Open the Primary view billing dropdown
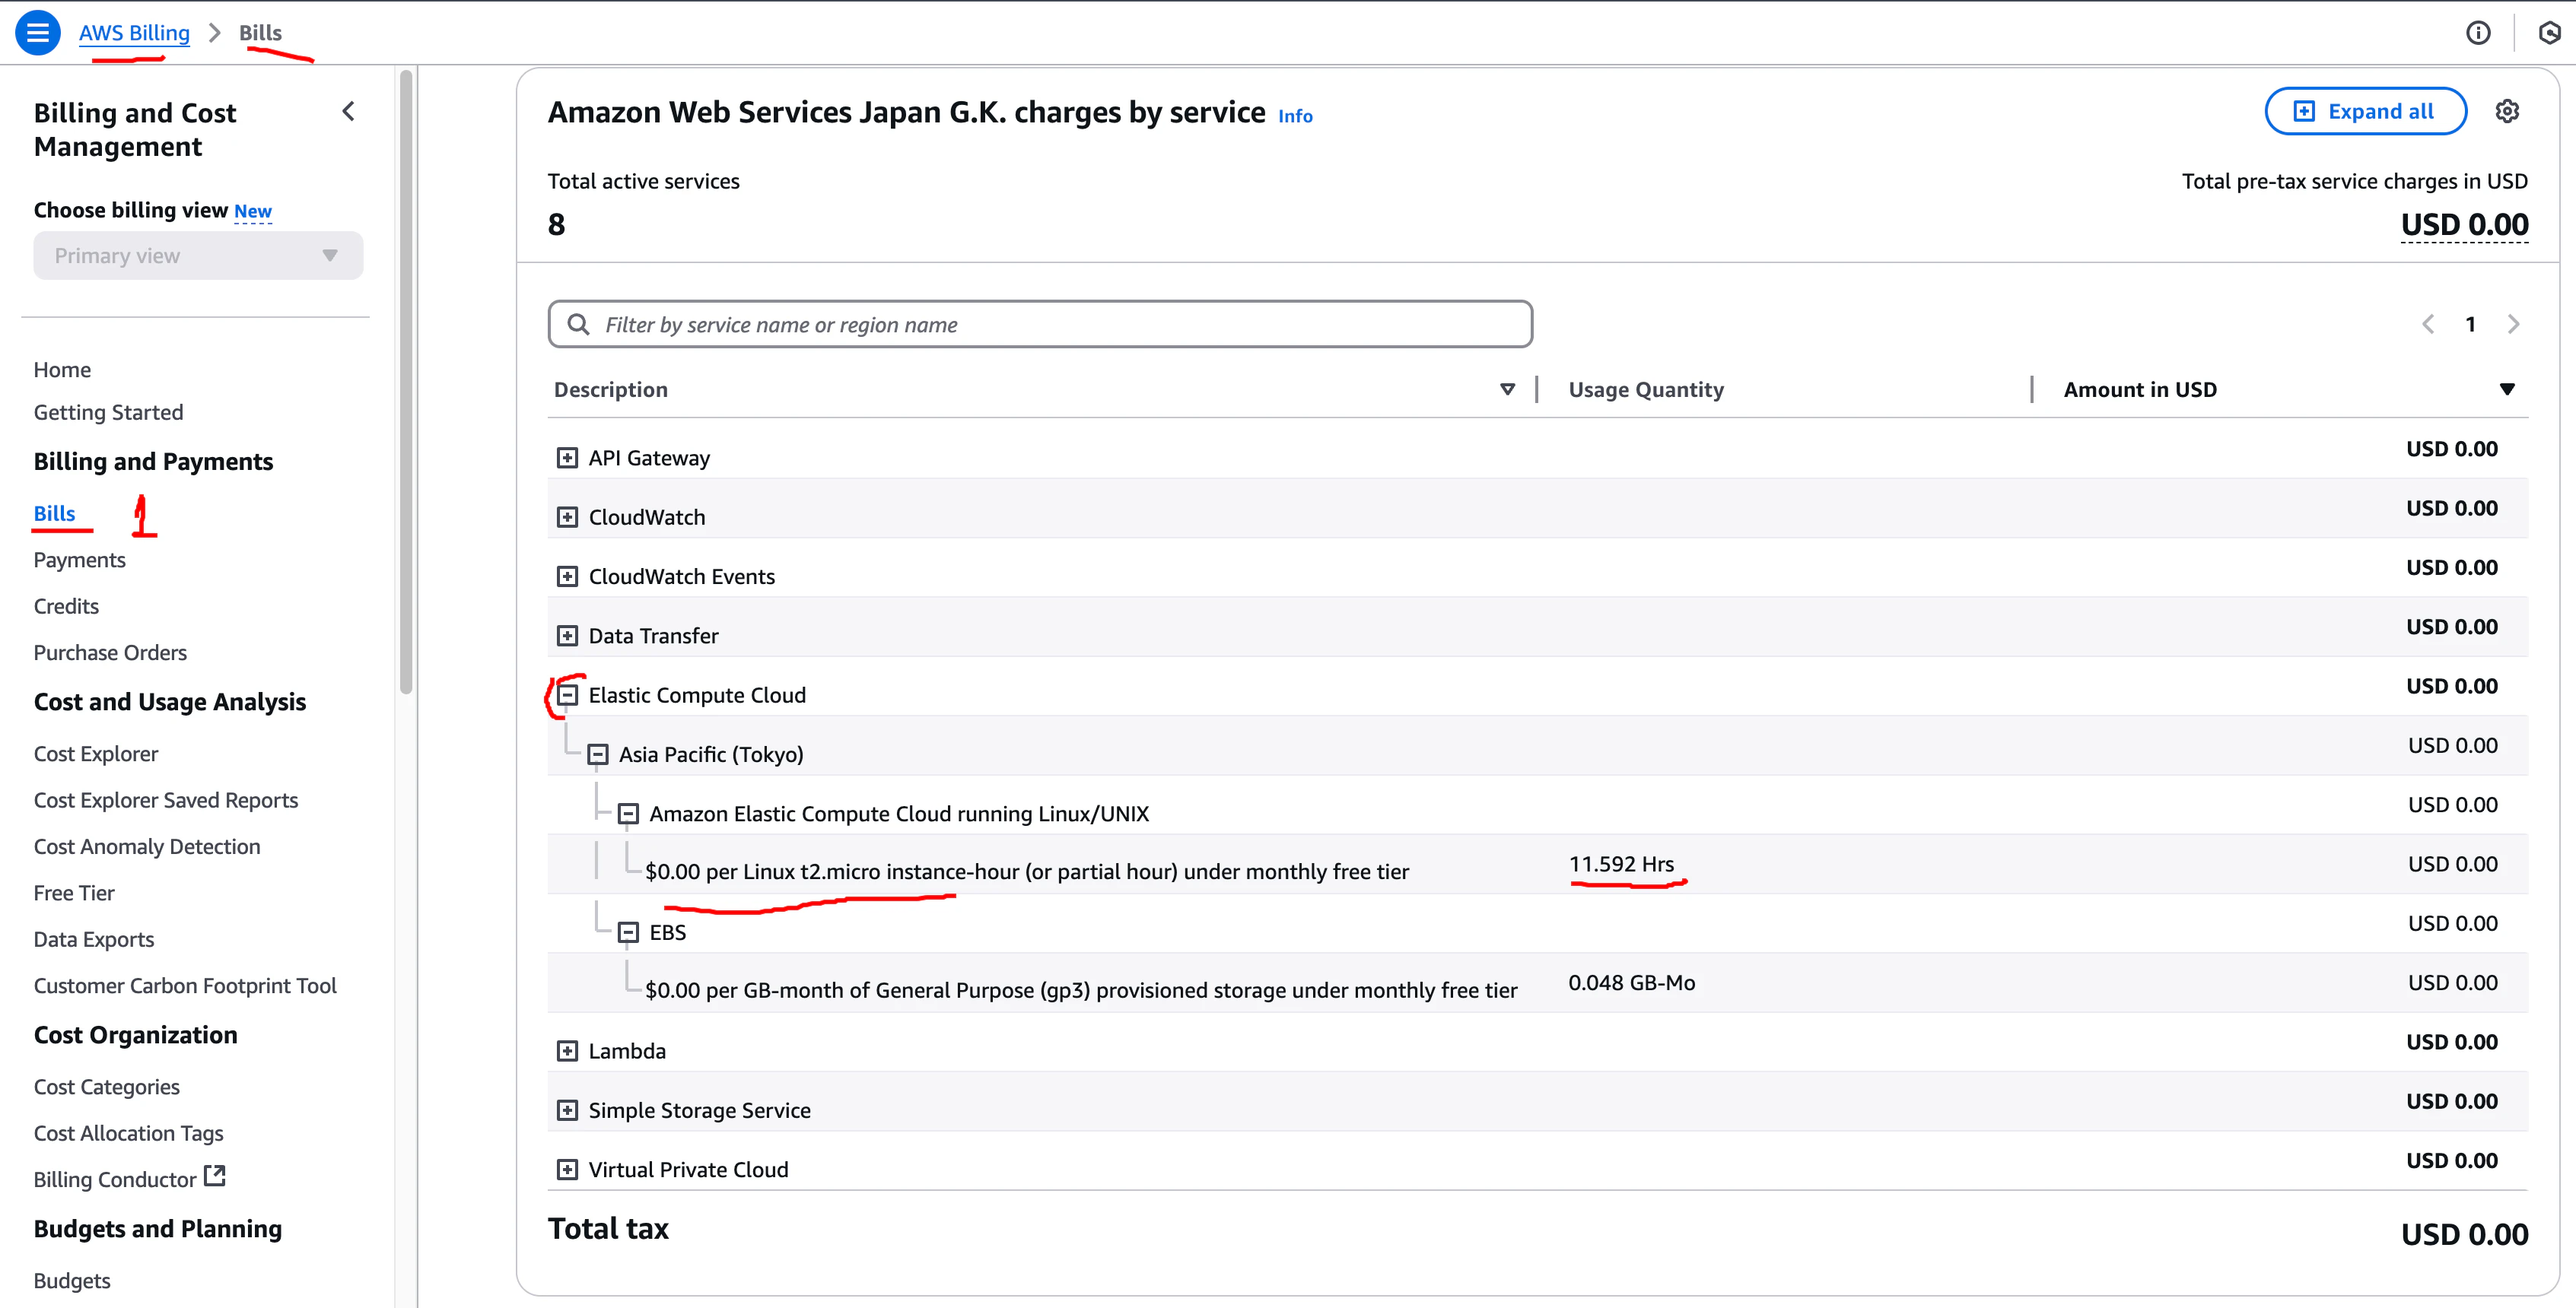 198,256
